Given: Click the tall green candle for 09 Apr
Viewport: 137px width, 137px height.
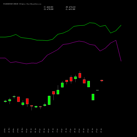Looking at the screenshot, I should 49,100.
